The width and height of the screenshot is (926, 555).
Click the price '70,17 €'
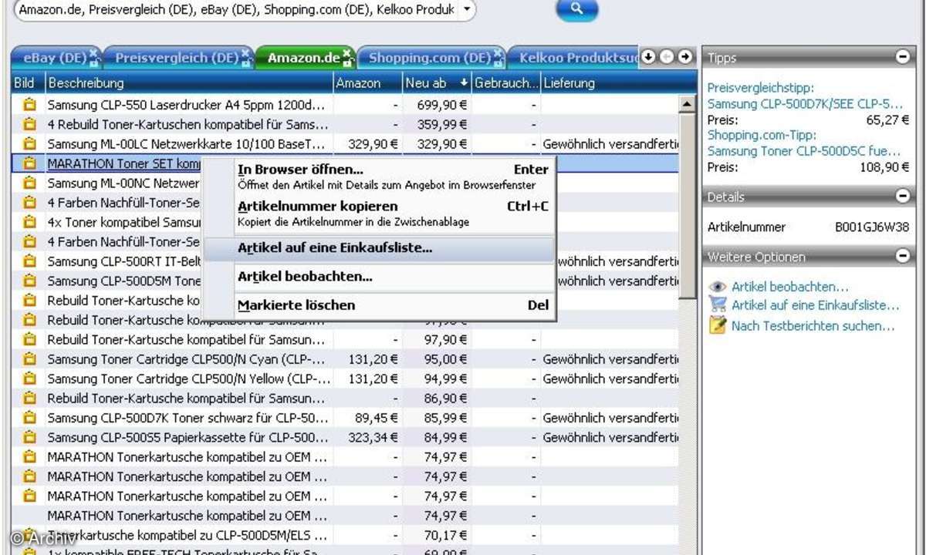point(445,535)
